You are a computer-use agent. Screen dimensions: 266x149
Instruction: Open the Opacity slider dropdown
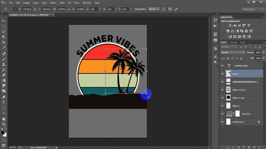[264, 53]
